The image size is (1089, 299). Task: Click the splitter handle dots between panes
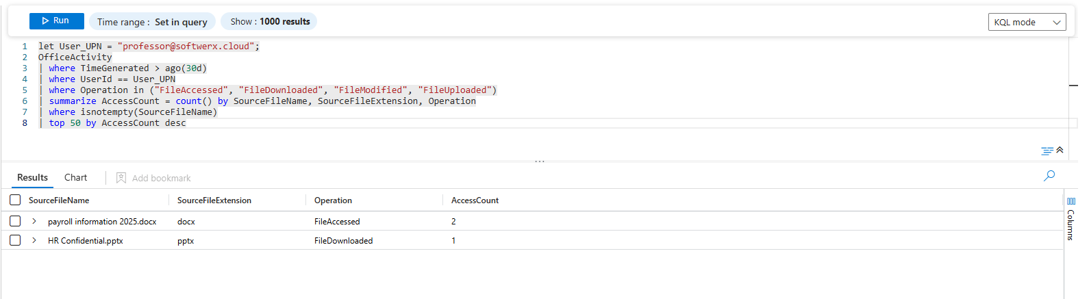(540, 161)
